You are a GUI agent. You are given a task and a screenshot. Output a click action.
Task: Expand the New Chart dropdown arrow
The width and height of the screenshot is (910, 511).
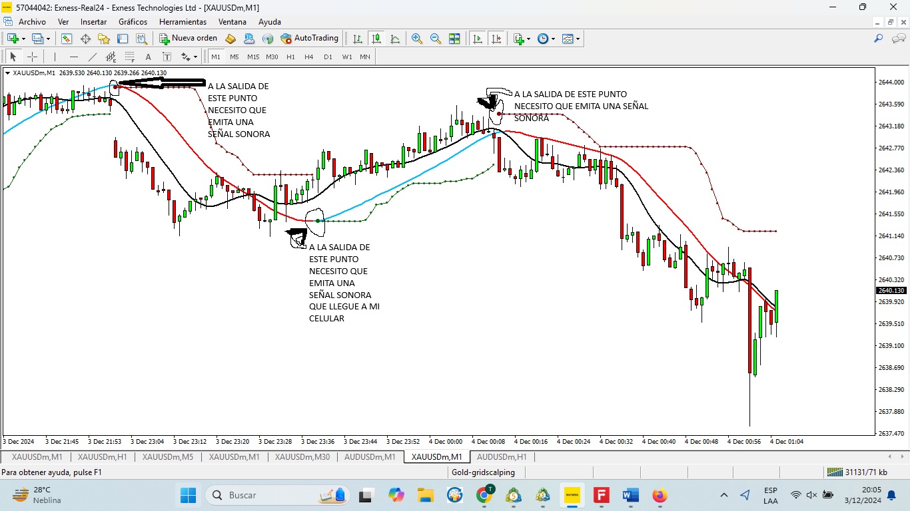click(23, 39)
